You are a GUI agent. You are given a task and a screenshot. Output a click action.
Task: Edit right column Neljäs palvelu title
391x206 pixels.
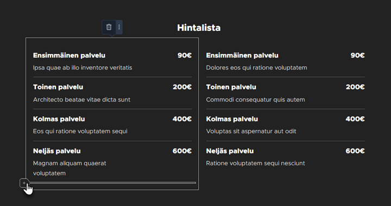click(230, 151)
